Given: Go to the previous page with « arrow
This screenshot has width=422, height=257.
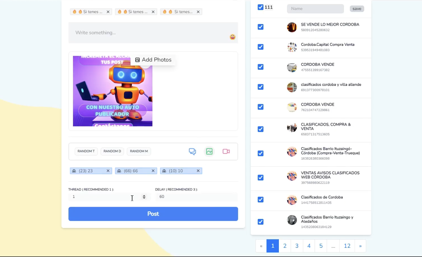Looking at the screenshot, I should point(261,246).
